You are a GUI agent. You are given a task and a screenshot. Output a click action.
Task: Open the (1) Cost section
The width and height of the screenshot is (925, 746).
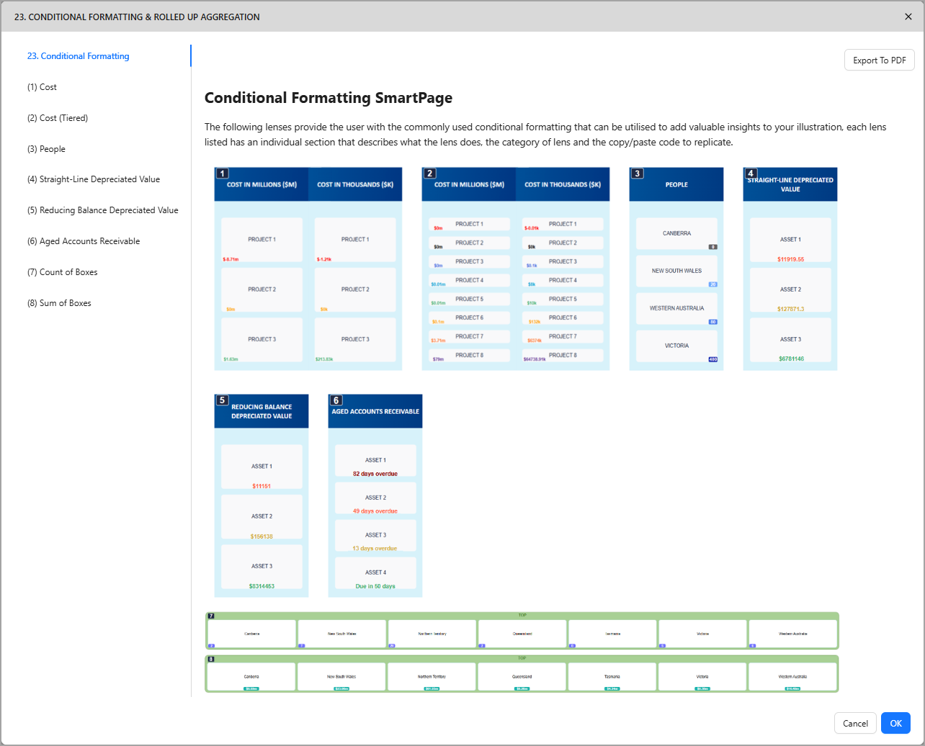(x=42, y=87)
